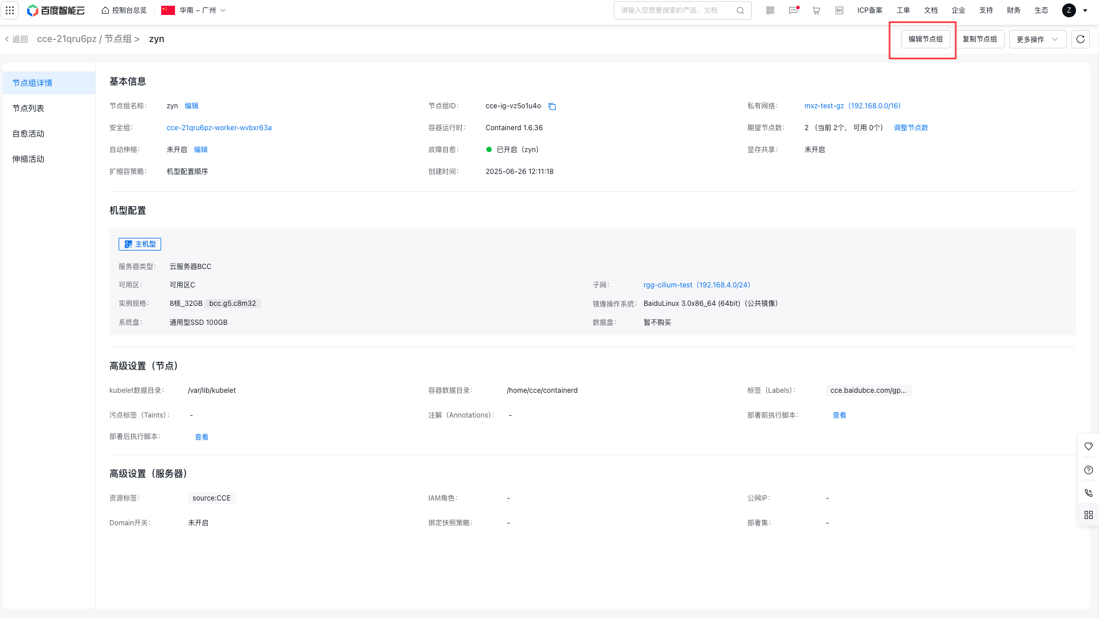1099x618 pixels.
Task: Click the /var/lib/kubelet path value
Action: point(212,390)
